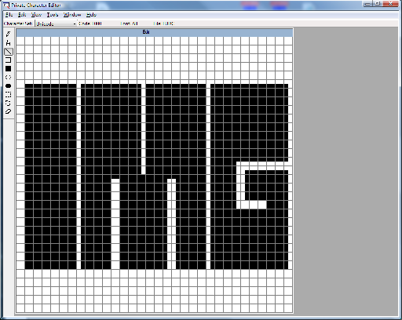Open the Help menu

[x=91, y=15]
